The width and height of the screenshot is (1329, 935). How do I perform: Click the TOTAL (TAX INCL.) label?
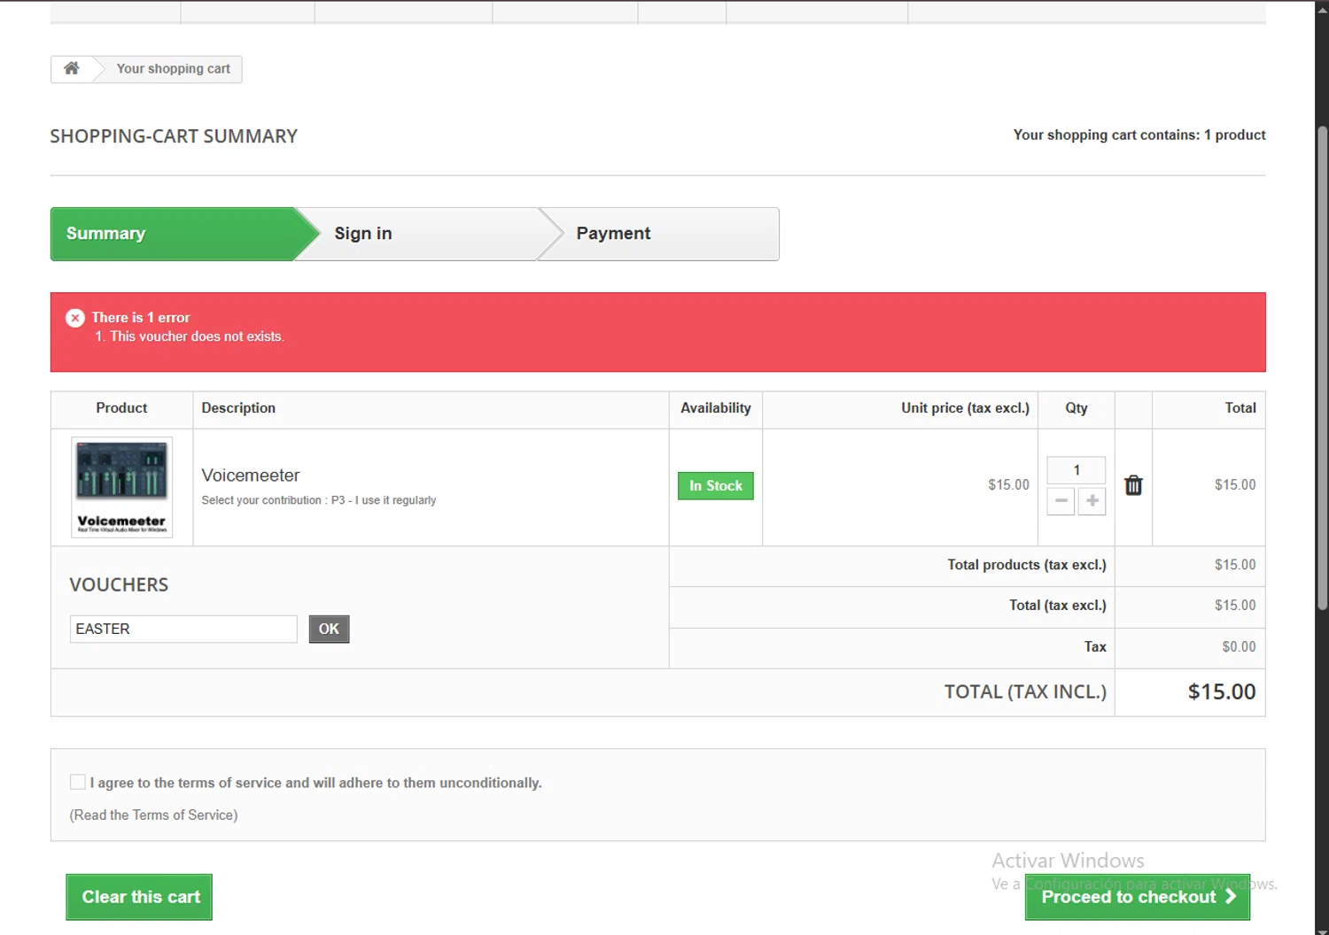pos(1025,692)
